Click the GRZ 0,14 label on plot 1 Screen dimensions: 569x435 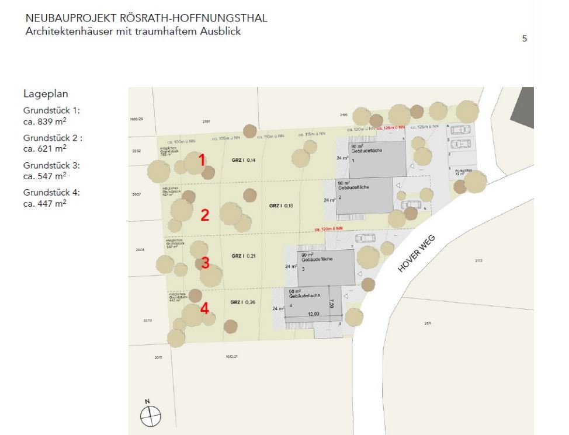coord(242,159)
